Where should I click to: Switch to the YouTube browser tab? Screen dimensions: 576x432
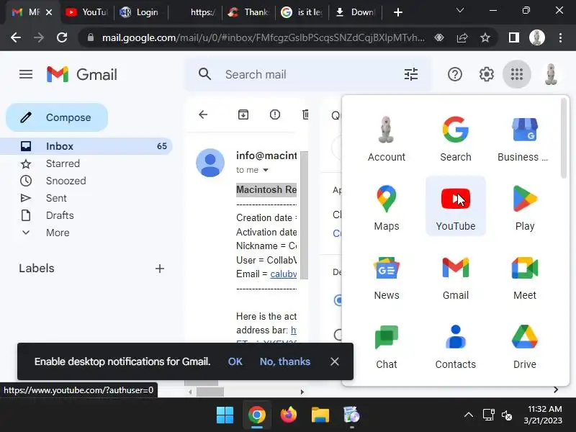86,12
